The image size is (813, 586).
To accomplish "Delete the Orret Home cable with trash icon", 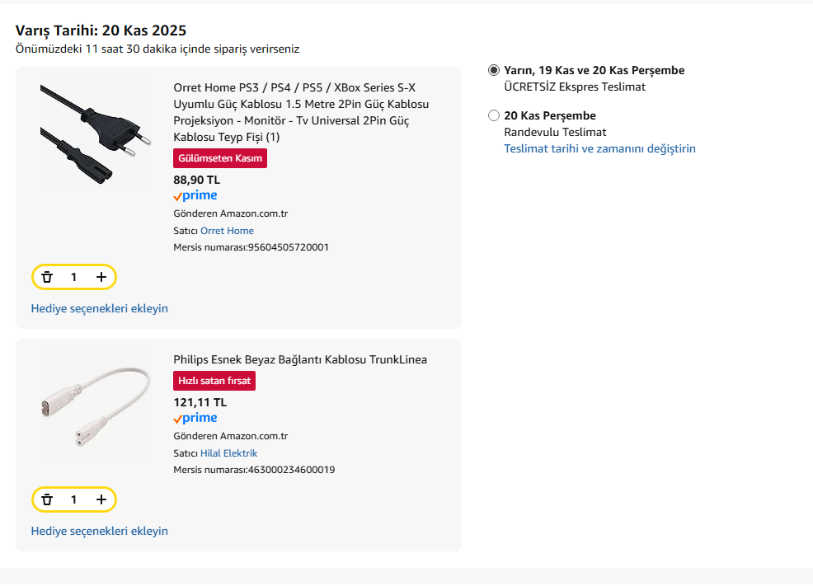I will click(47, 278).
